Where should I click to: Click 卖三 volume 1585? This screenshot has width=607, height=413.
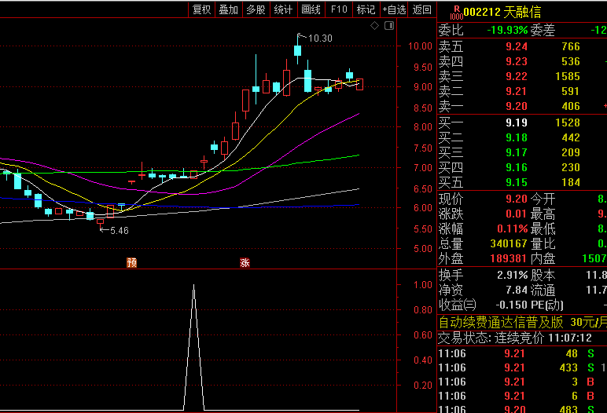tap(568, 77)
